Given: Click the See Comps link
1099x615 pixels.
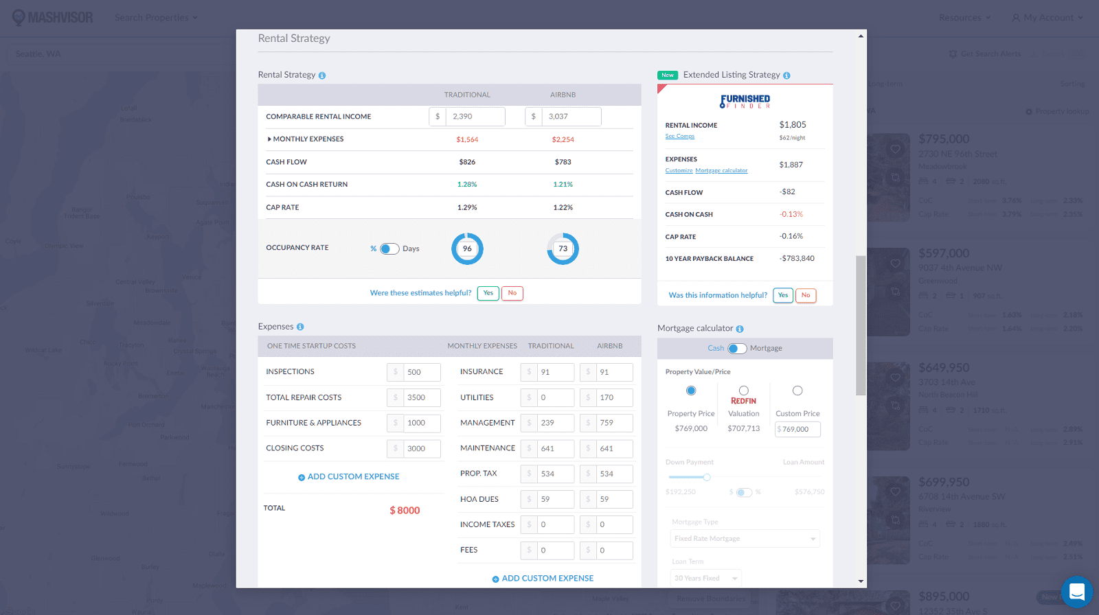Looking at the screenshot, I should click(x=679, y=137).
